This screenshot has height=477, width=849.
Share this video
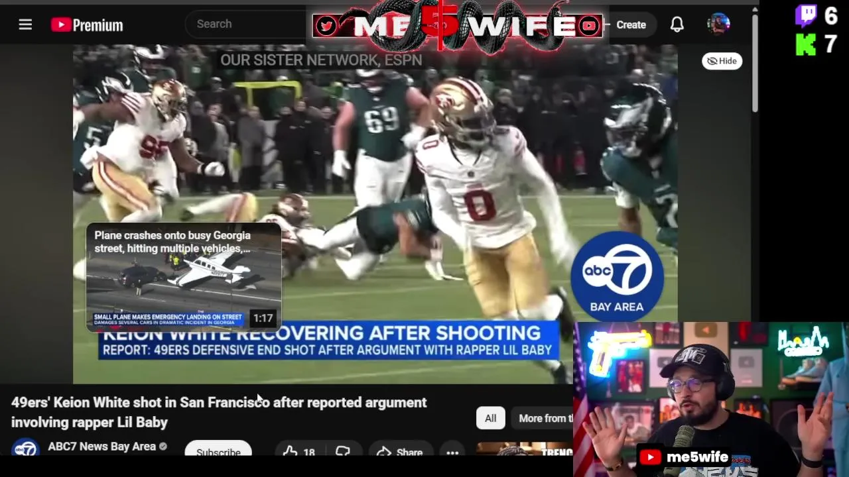click(399, 452)
